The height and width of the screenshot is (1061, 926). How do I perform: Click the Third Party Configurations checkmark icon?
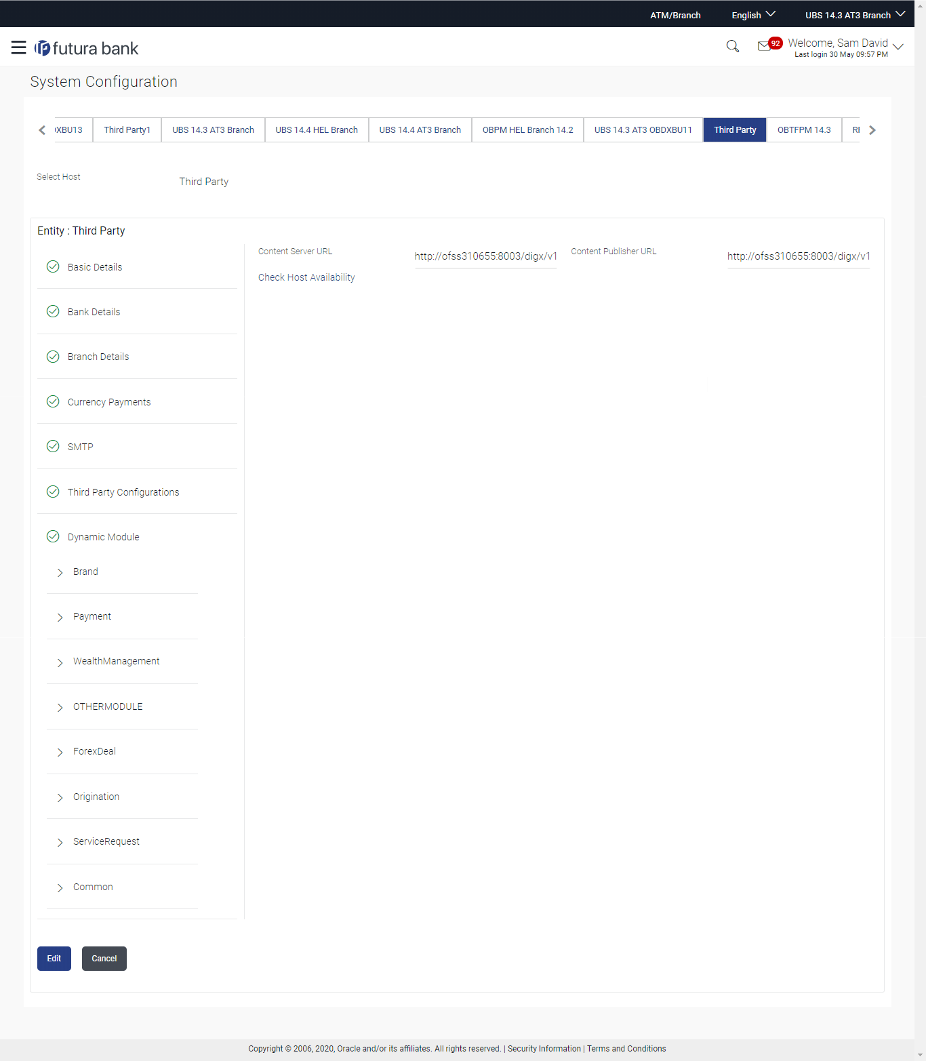tap(53, 492)
